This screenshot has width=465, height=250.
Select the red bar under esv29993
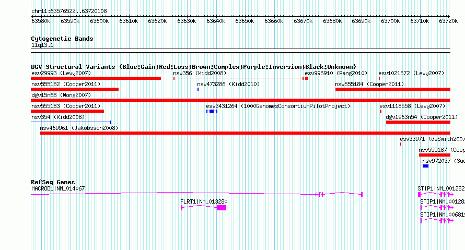(x=96, y=78)
